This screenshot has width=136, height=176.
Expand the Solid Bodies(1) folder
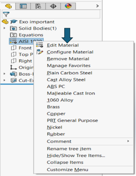pyautogui.click(x=5, y=28)
